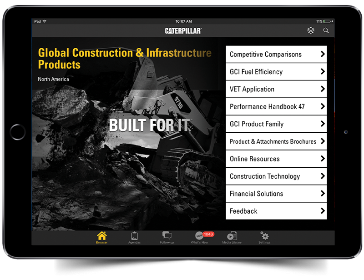Open the Settings gear

264,236
